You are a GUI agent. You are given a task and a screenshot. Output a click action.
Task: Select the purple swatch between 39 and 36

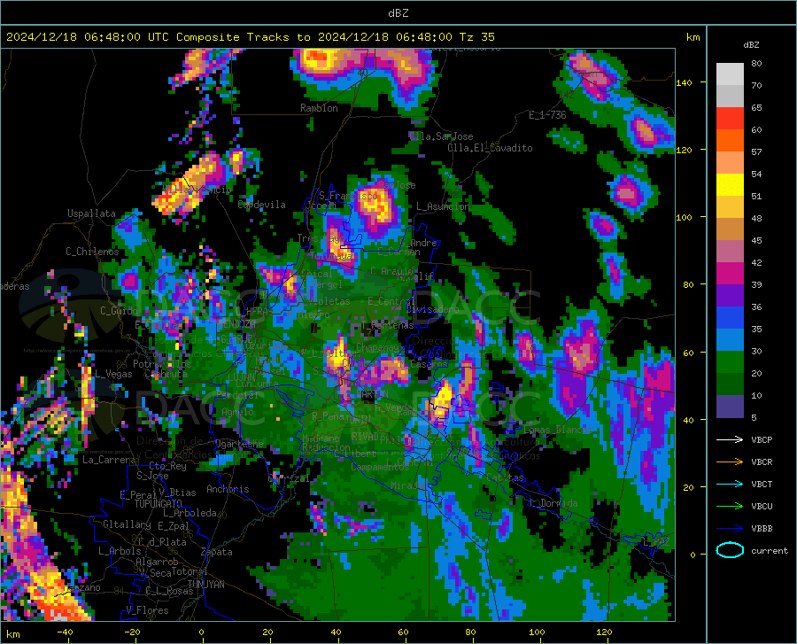pos(730,296)
